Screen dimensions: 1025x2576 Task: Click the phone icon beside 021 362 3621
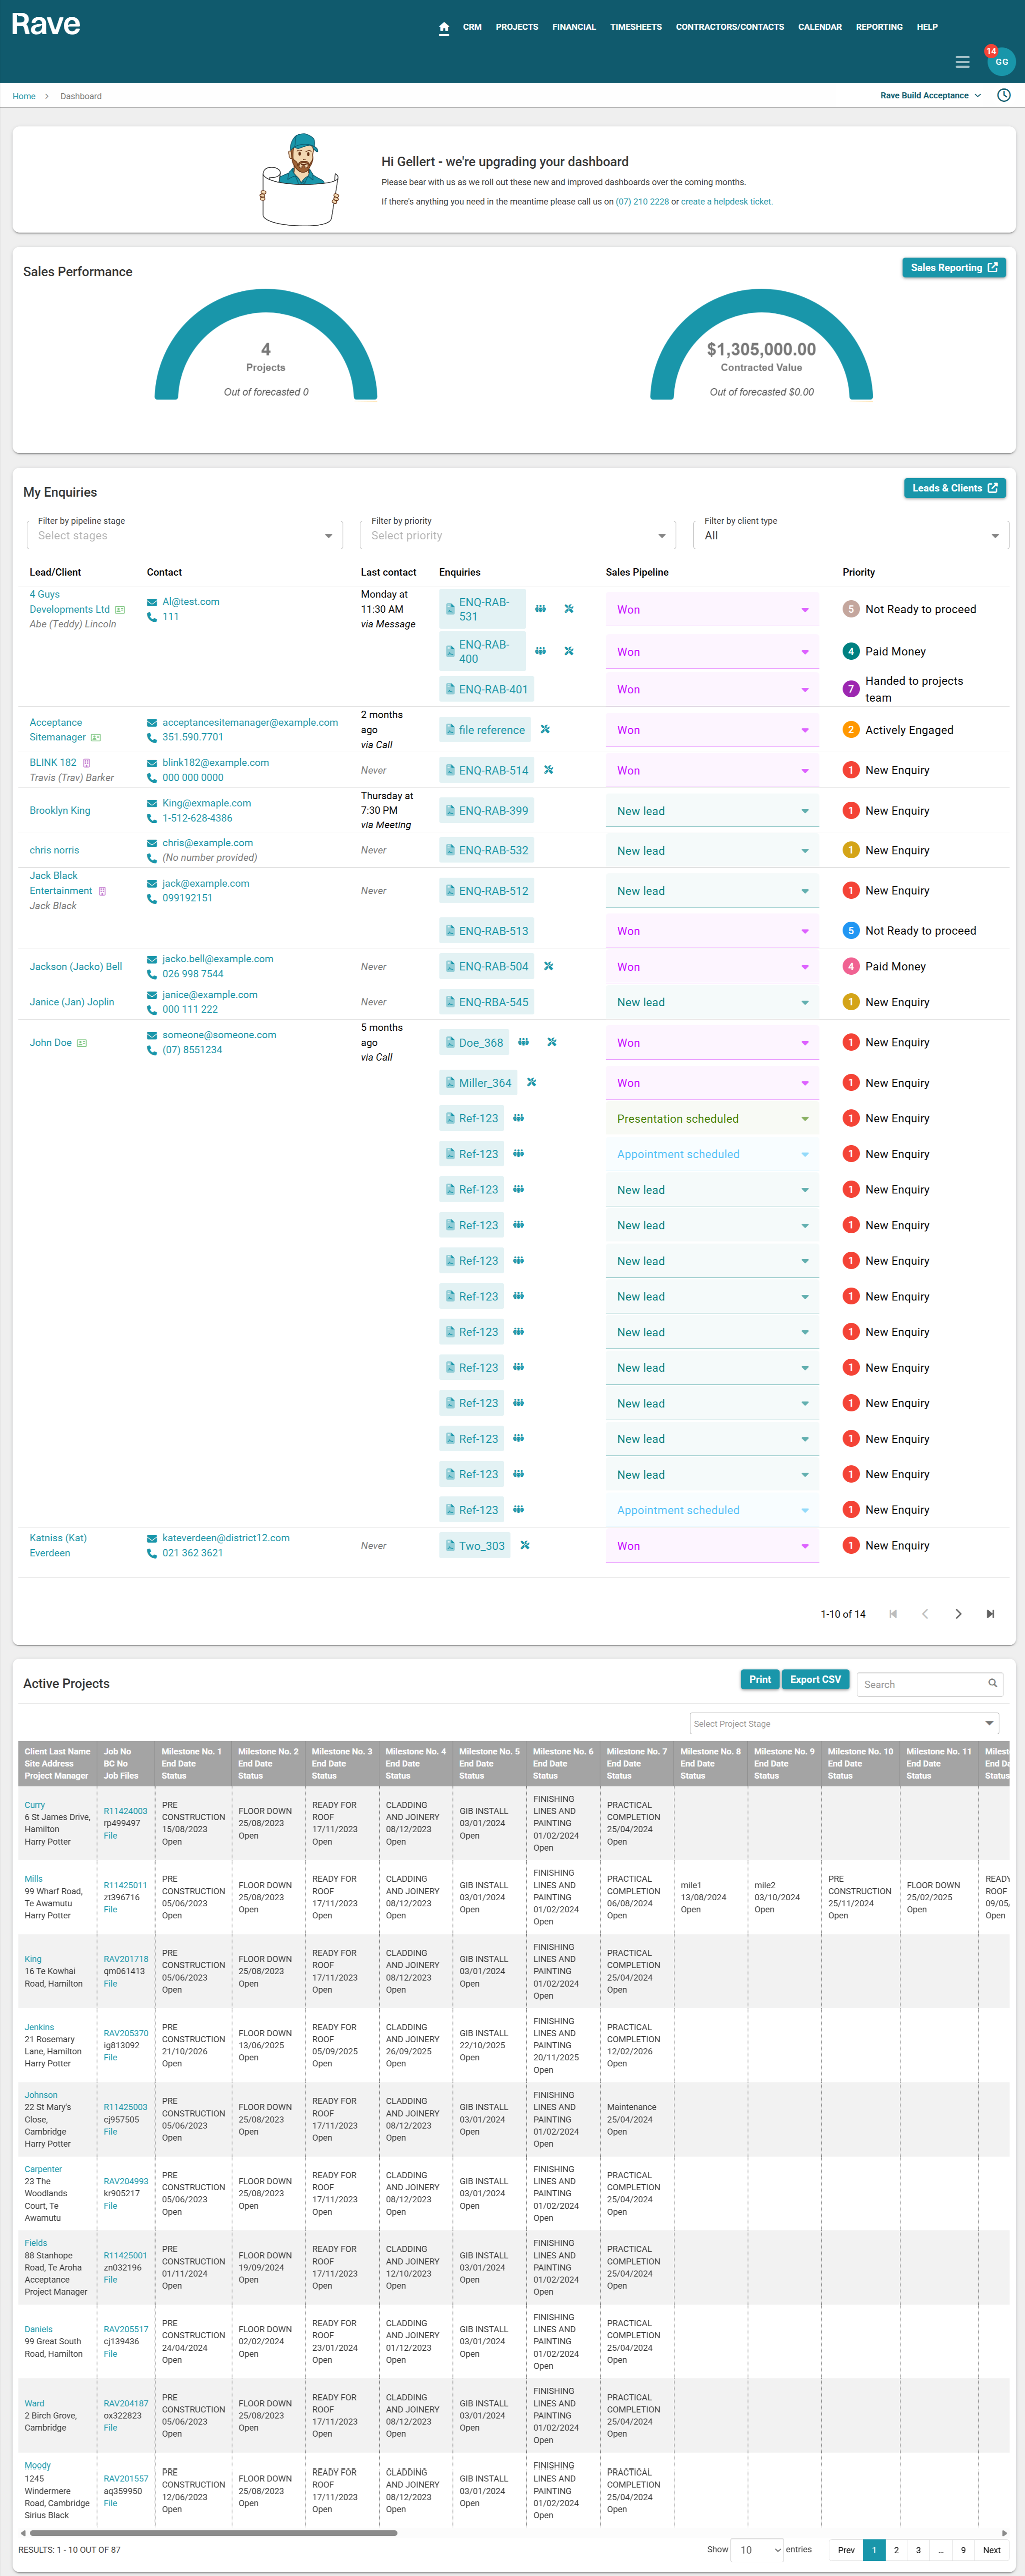152,1553
